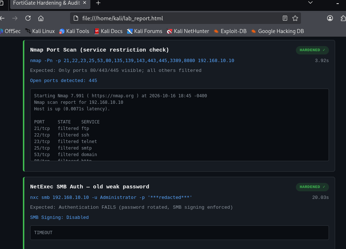The image size is (346, 249).
Task: Click 'Nmap scan report for 192.168.10.10' line
Action: point(79,102)
